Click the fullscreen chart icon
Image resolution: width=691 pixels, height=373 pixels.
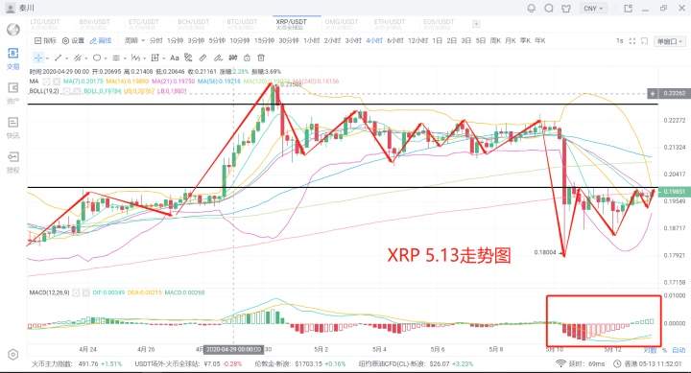click(631, 41)
